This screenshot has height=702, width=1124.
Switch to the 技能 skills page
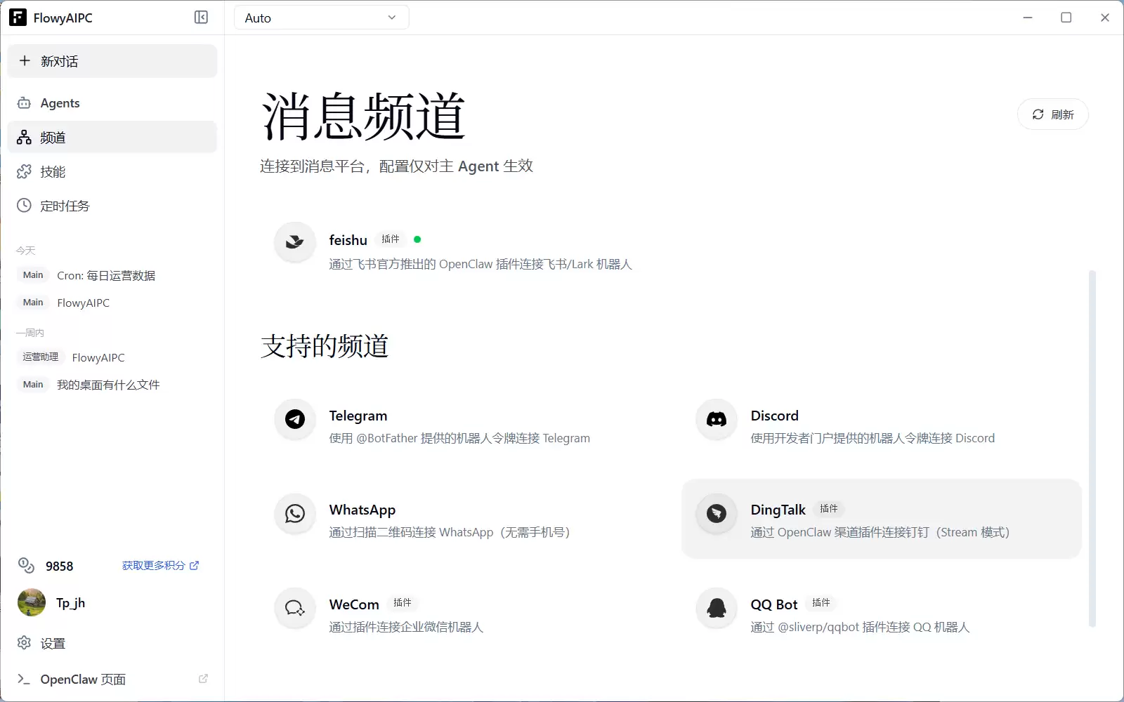point(53,172)
